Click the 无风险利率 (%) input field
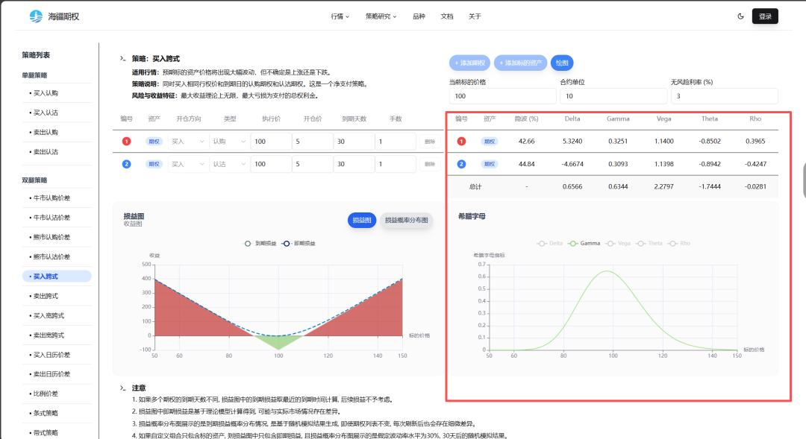 724,96
